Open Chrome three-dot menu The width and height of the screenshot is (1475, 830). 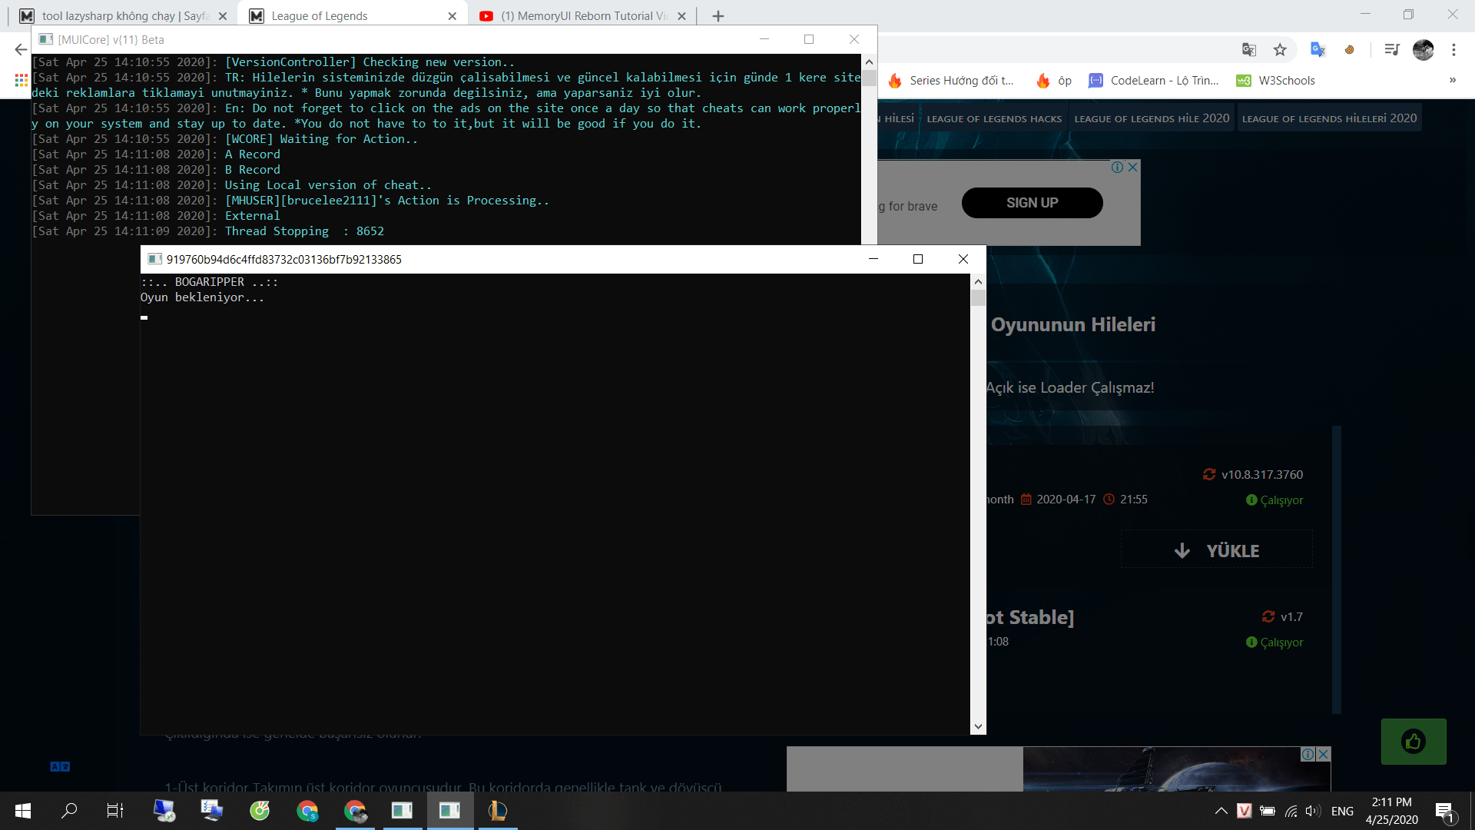point(1453,50)
